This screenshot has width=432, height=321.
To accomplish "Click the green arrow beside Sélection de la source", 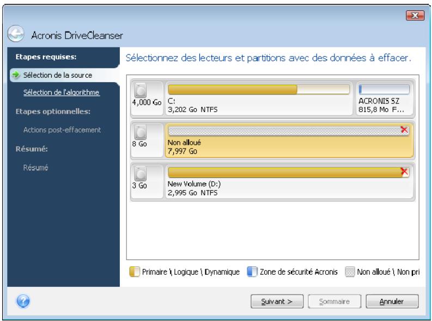I will click(x=16, y=75).
